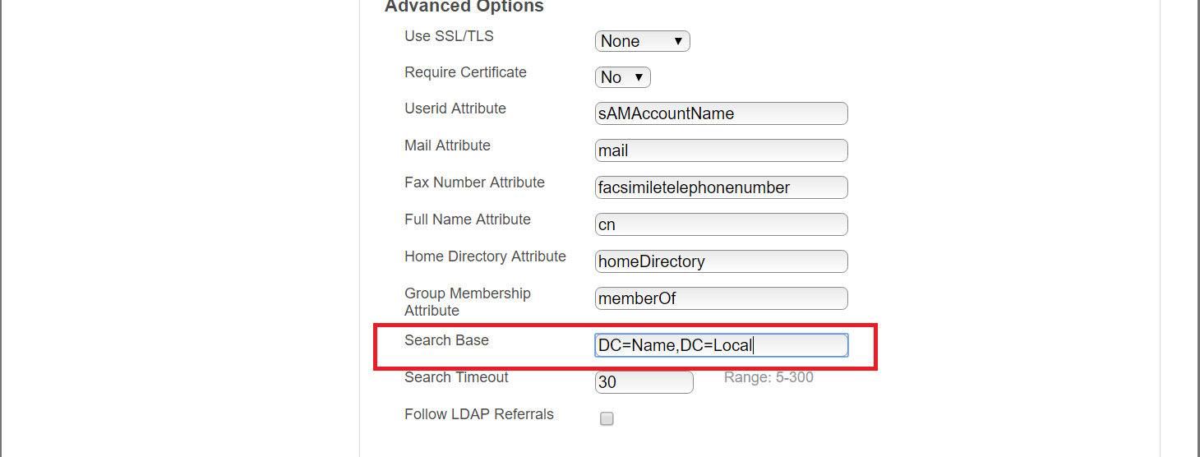Click the "Userid Attribute" label text

coord(455,108)
